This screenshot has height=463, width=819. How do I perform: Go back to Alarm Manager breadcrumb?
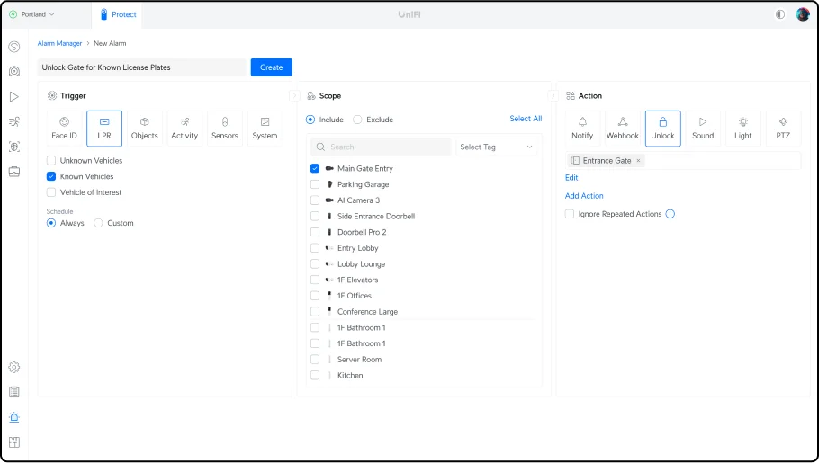[59, 43]
